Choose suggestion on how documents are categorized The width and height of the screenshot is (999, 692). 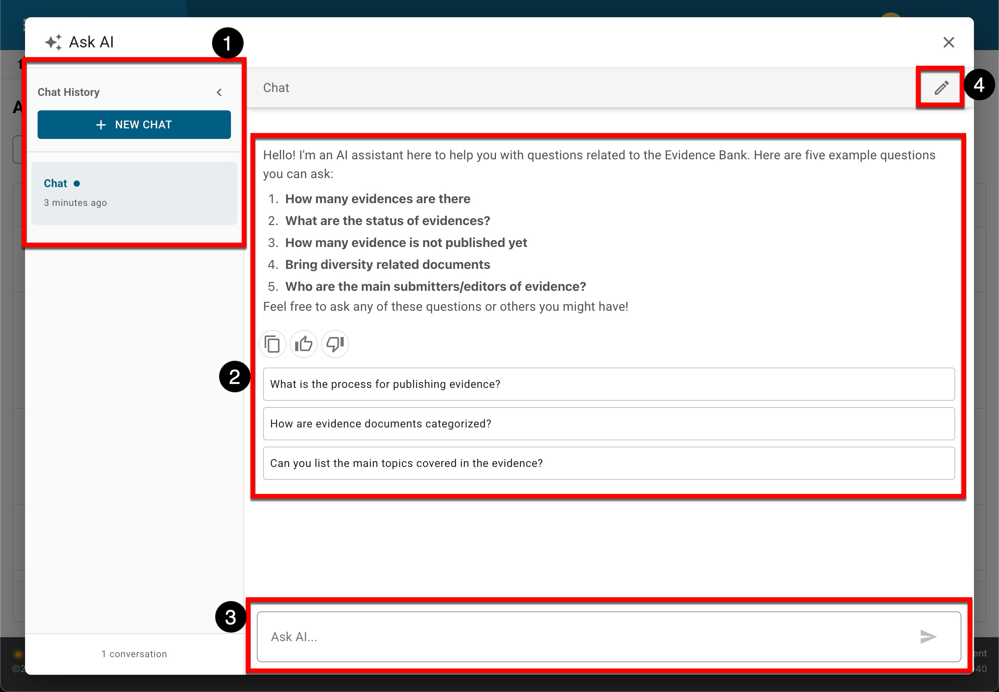tap(608, 423)
